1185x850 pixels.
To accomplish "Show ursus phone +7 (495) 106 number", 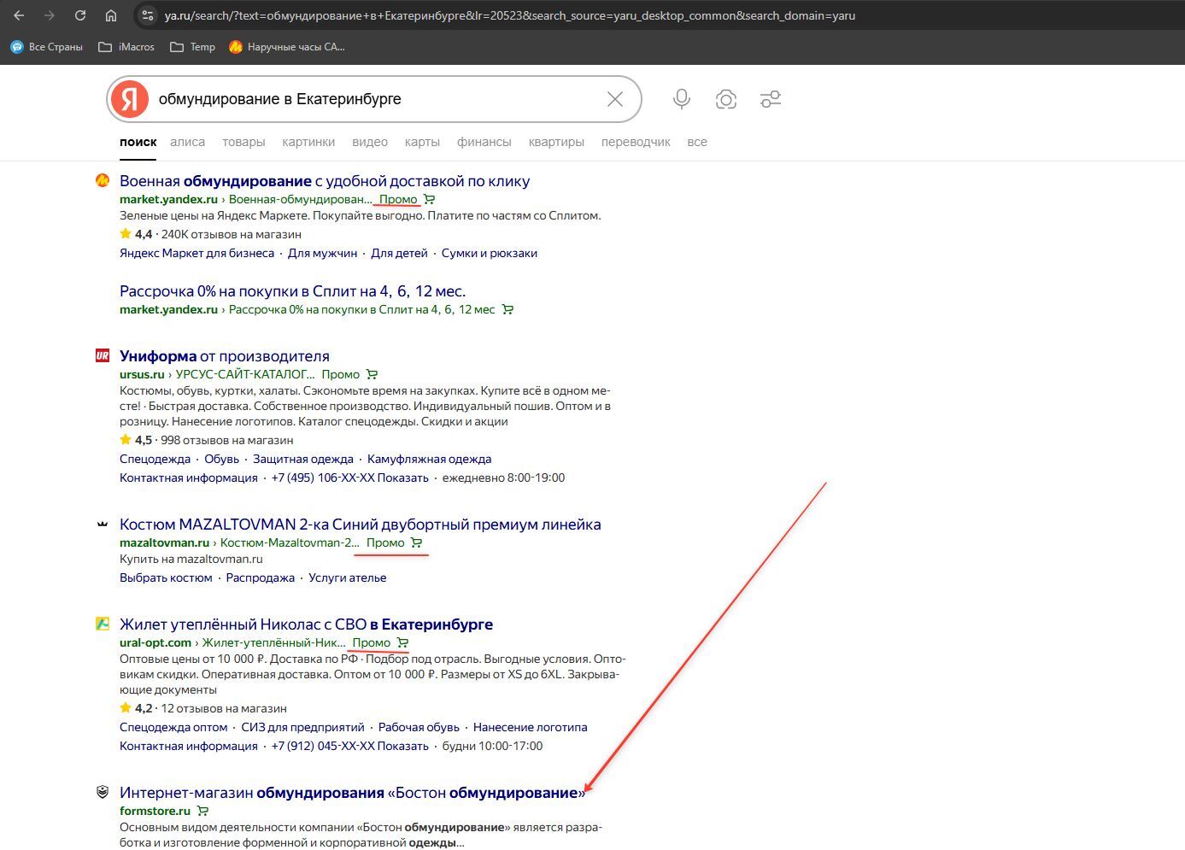I will (349, 478).
